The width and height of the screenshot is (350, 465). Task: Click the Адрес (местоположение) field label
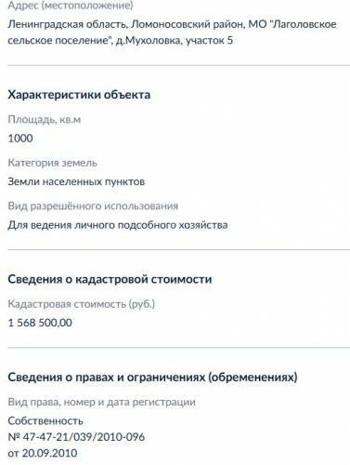(x=71, y=6)
